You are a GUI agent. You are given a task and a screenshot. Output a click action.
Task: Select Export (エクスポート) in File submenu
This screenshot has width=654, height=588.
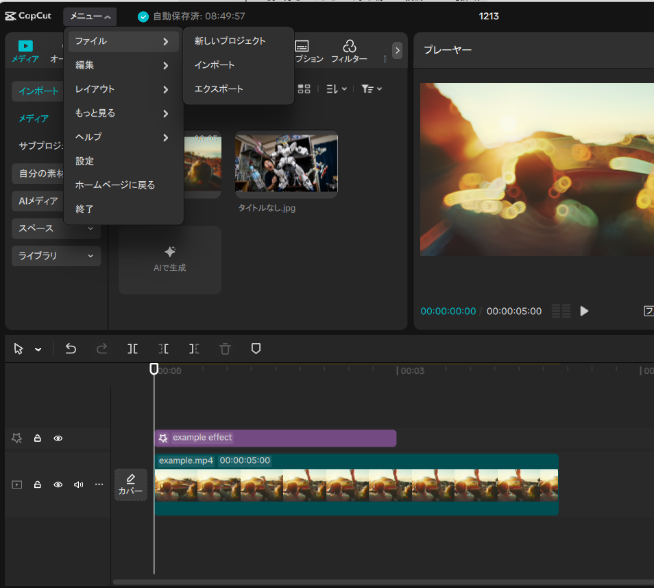pos(219,89)
